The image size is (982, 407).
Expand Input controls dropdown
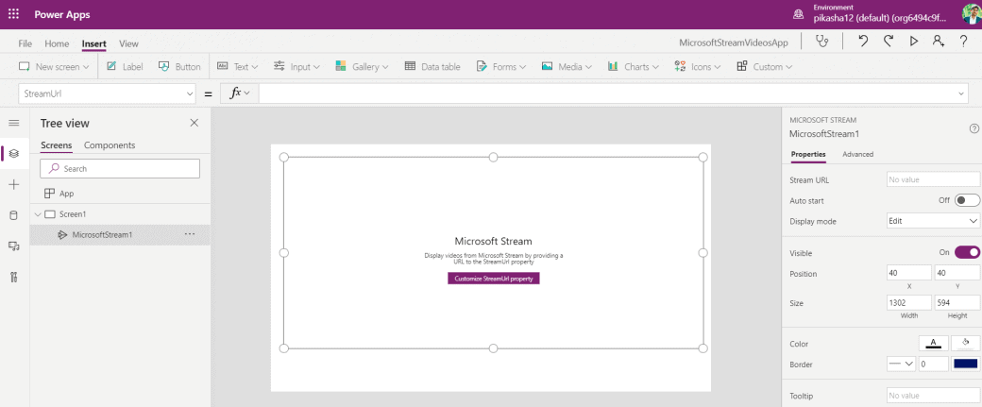point(296,66)
